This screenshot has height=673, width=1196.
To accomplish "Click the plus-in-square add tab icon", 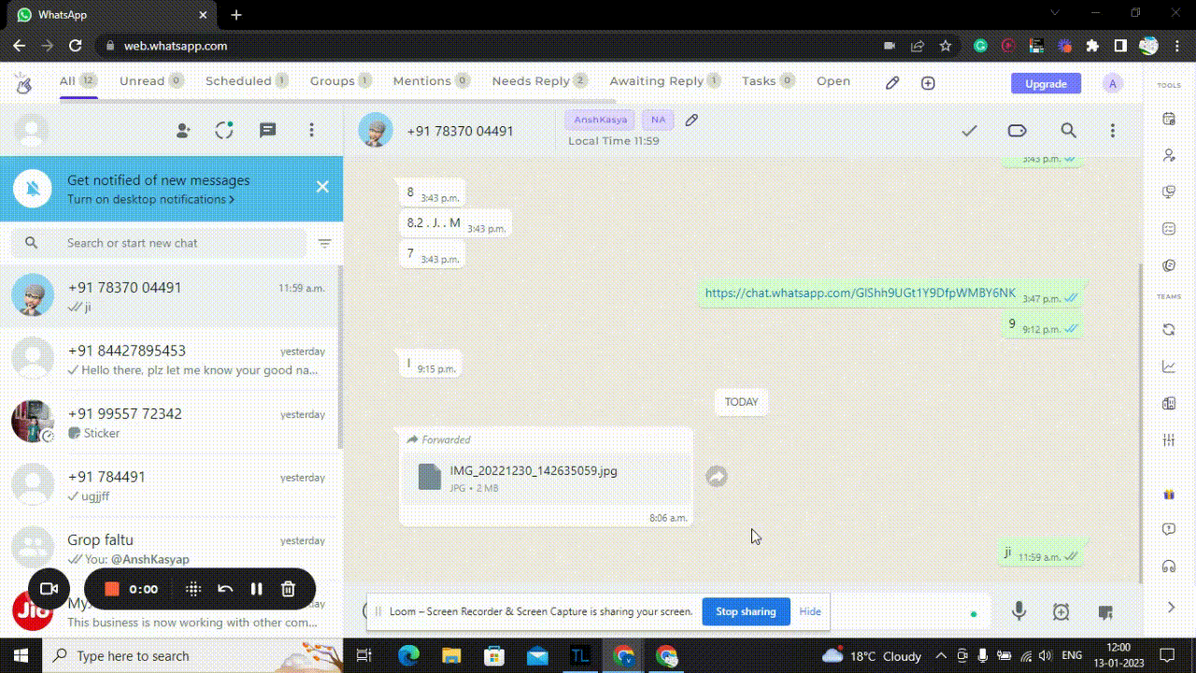I will pos(928,83).
